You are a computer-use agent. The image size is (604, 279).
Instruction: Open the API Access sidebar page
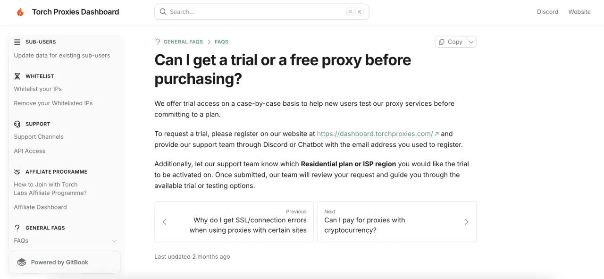[29, 151]
